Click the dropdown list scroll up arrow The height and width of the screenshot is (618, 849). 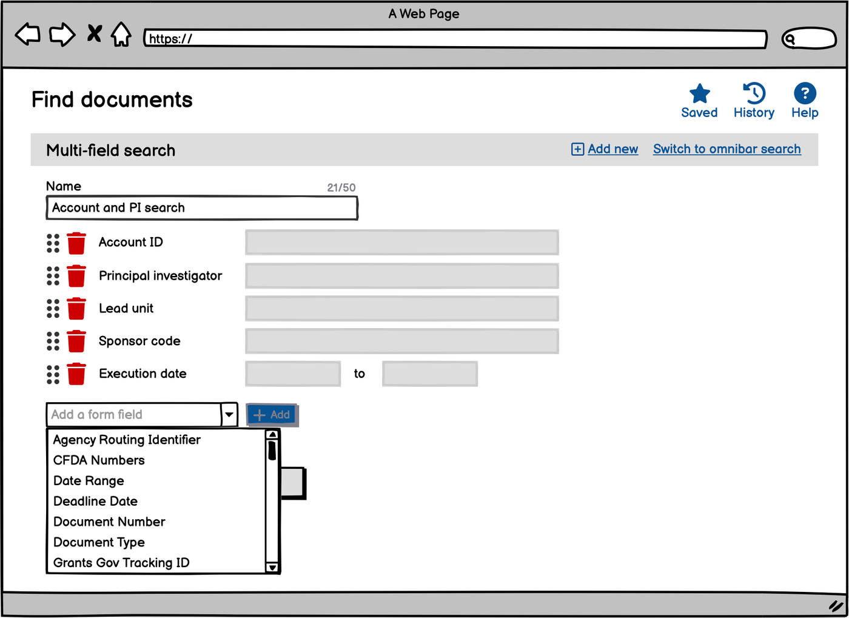pyautogui.click(x=272, y=435)
